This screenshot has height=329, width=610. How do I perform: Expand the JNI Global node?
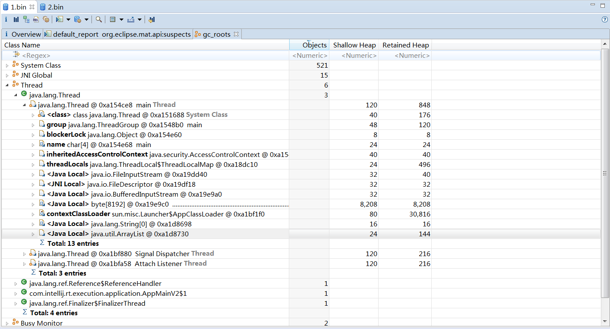click(7, 75)
